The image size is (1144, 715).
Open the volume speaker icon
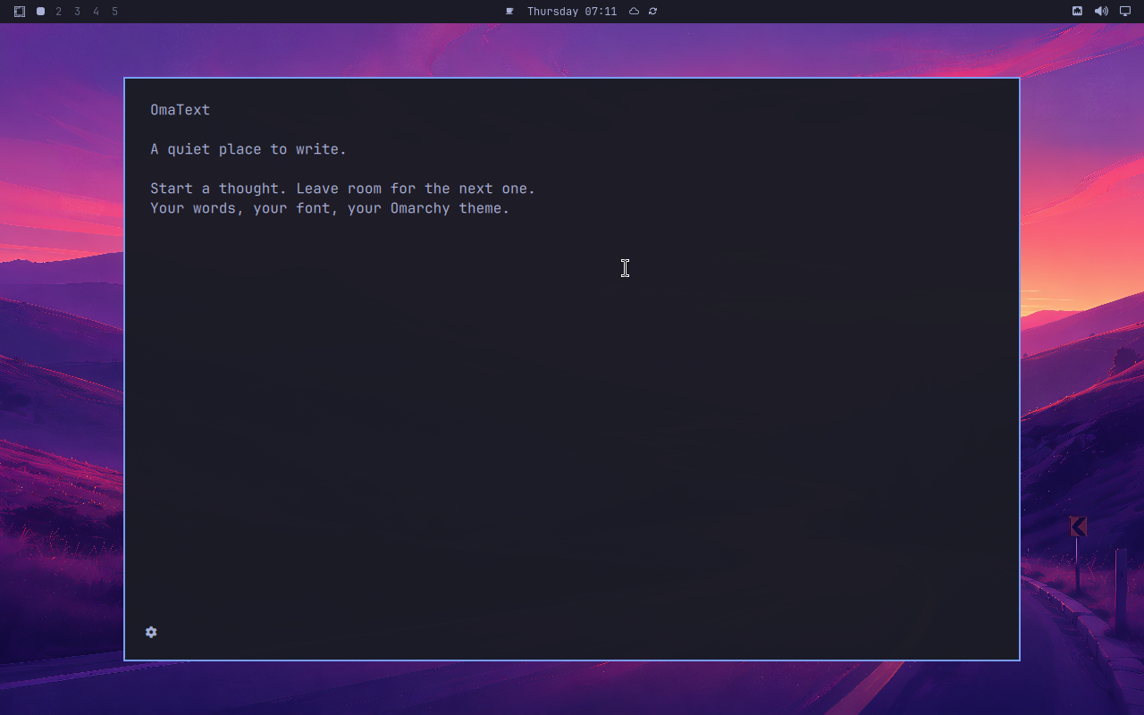click(x=1101, y=12)
